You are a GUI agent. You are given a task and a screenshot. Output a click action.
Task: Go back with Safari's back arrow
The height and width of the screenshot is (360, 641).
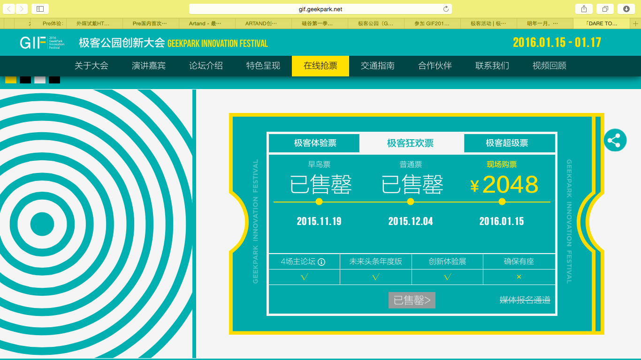[x=9, y=9]
